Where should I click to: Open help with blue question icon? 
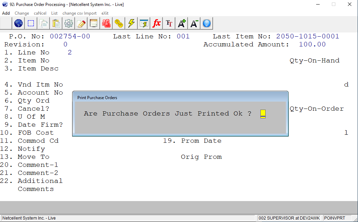tap(207, 23)
